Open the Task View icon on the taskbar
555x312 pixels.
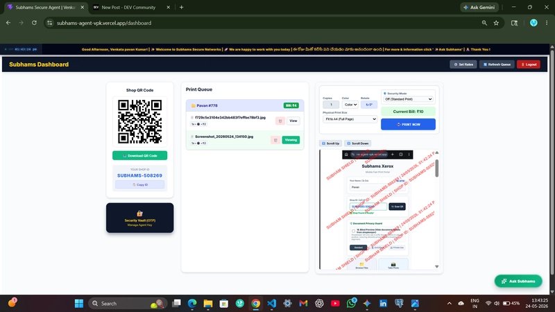(176, 304)
